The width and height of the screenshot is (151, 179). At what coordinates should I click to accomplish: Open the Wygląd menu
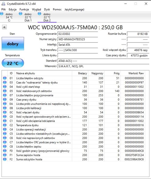(x=36, y=9)
